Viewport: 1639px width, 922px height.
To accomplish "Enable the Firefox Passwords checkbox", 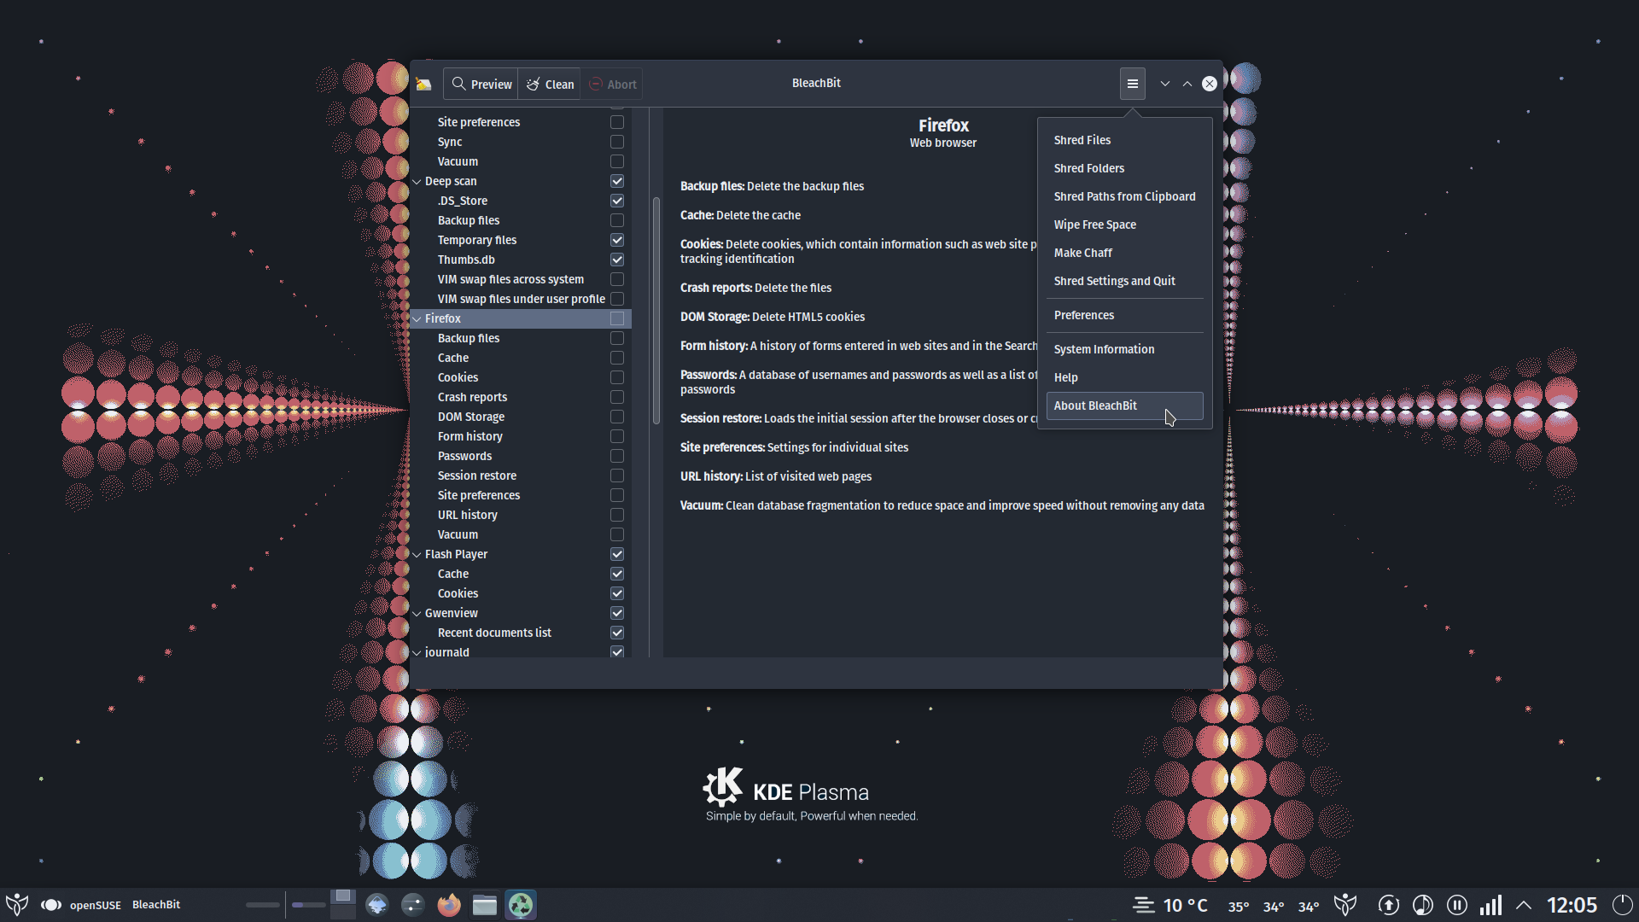I will [617, 456].
